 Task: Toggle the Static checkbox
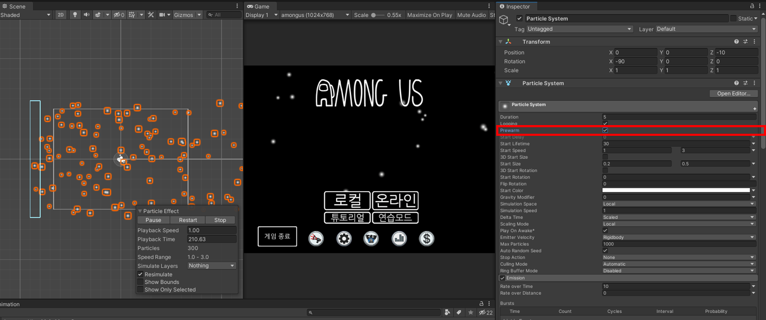click(x=733, y=18)
